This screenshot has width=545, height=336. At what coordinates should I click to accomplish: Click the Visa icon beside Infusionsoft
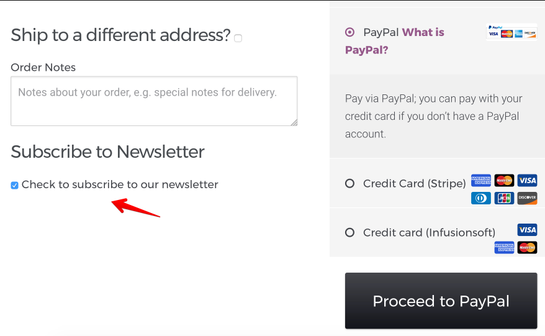[527, 230]
